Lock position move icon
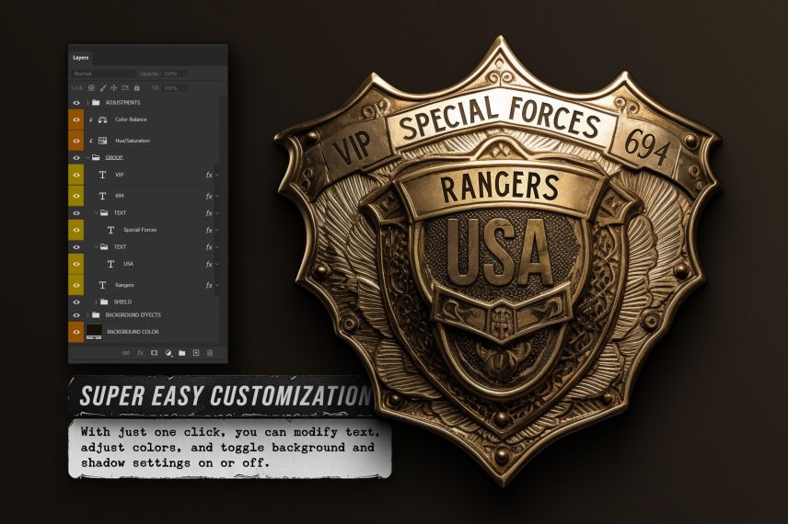Screen dimensions: 788x524 pyautogui.click(x=114, y=88)
